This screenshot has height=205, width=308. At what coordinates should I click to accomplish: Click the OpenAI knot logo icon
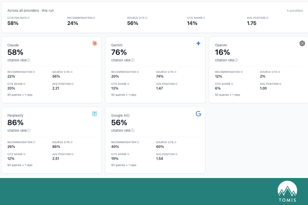[x=302, y=43]
